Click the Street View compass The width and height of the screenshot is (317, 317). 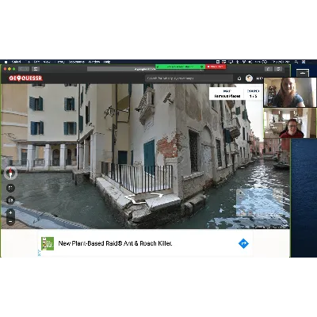click(10, 174)
